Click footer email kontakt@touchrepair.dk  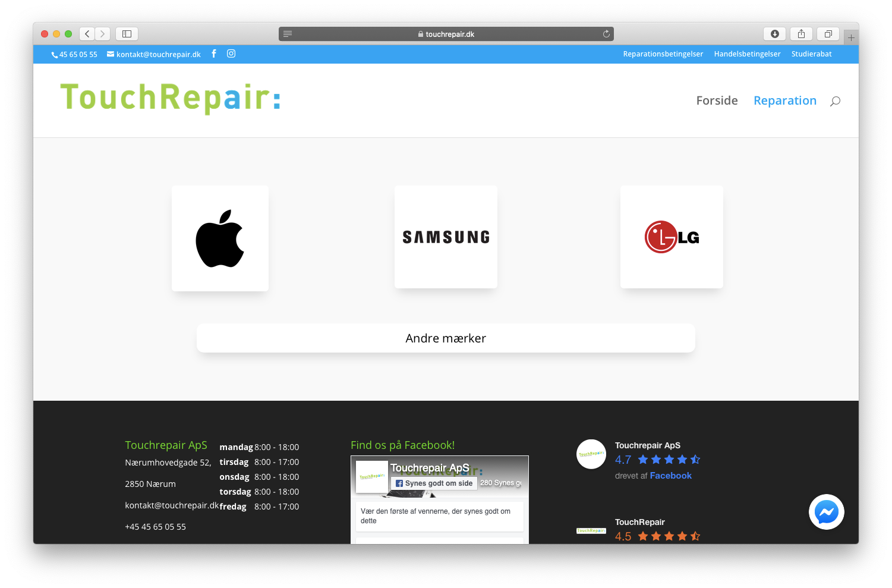(172, 505)
